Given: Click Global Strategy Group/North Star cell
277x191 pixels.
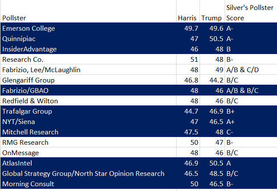Looking at the screenshot, I should click(88, 173).
